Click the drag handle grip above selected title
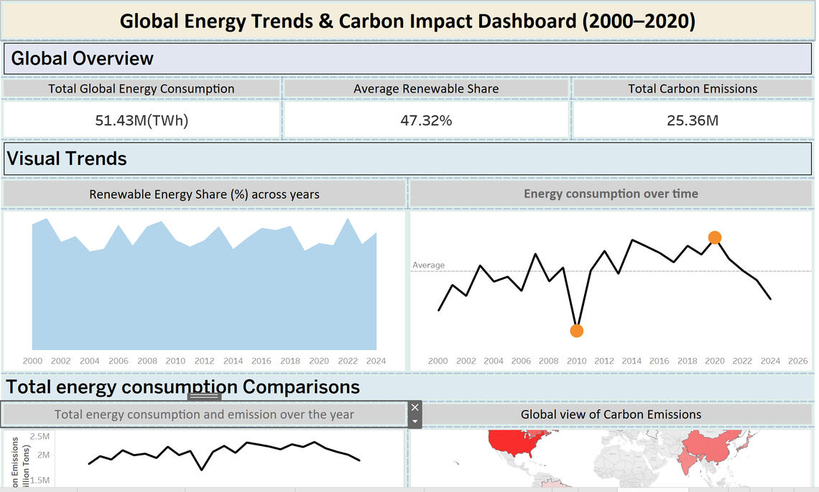Image resolution: width=819 pixels, height=492 pixels. tap(205, 397)
